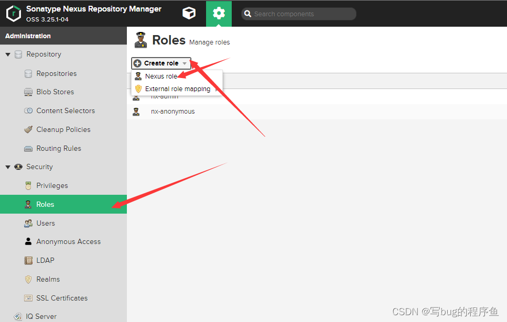
Task: Click the Privileges medal icon
Action: 28,186
